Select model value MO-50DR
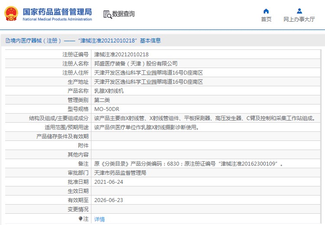 coord(107,109)
